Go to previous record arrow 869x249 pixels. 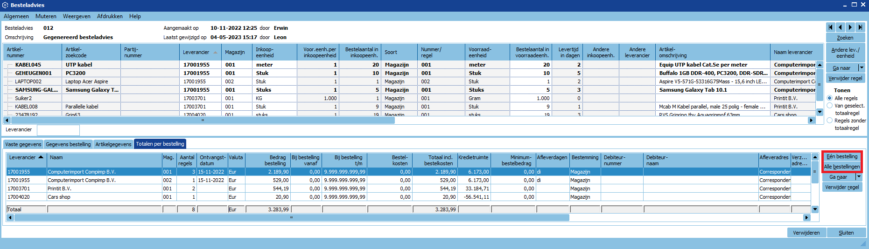click(840, 27)
